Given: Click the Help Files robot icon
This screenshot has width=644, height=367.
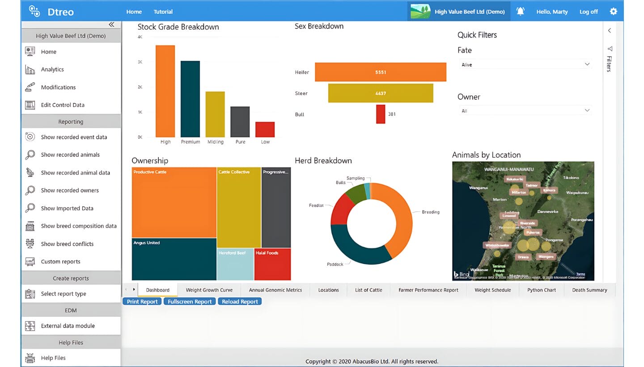Looking at the screenshot, I should point(30,358).
